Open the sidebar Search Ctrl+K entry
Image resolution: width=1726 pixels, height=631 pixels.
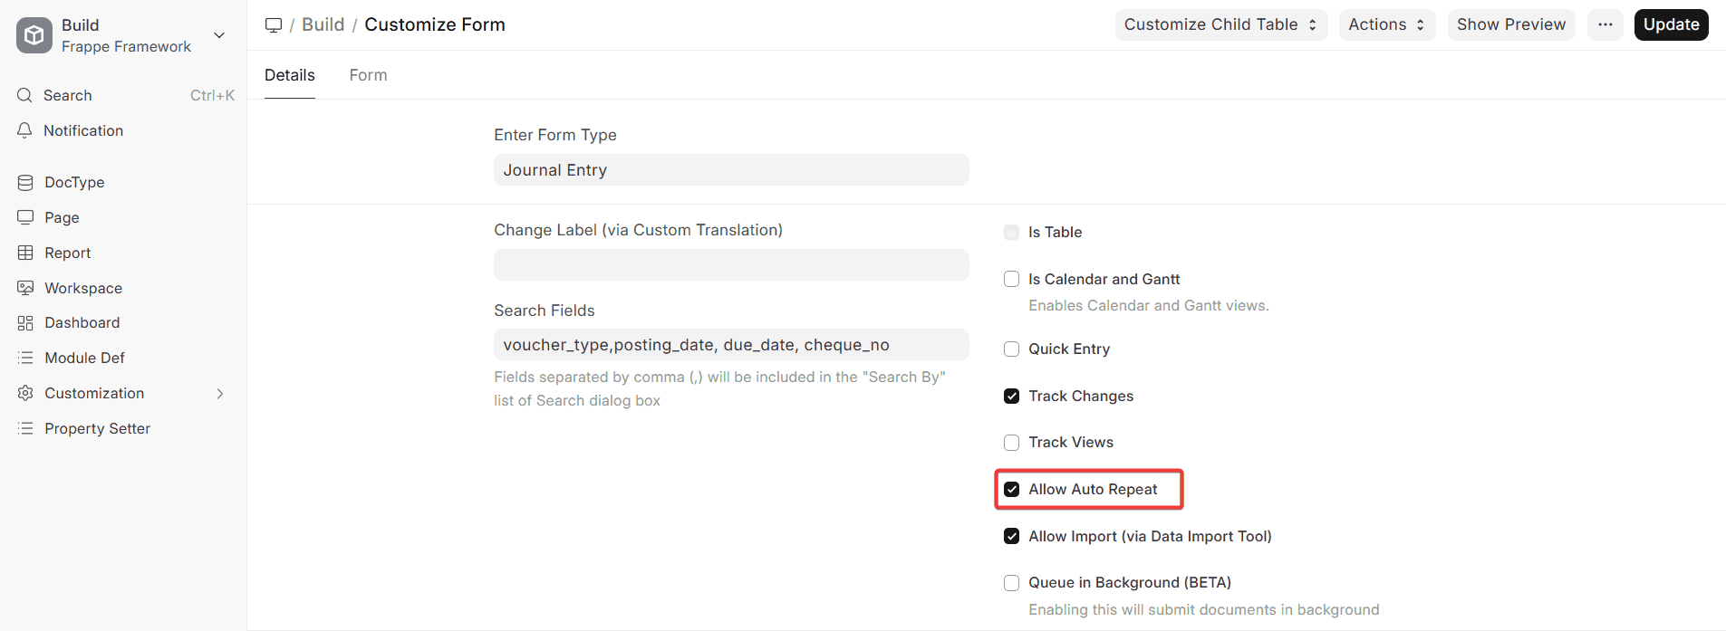(x=123, y=95)
